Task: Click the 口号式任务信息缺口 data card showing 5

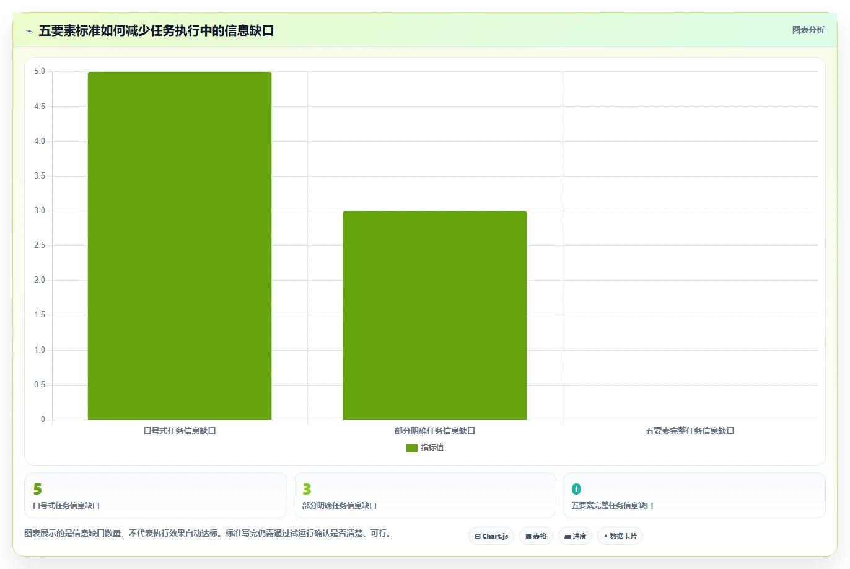Action: pyautogui.click(x=156, y=495)
